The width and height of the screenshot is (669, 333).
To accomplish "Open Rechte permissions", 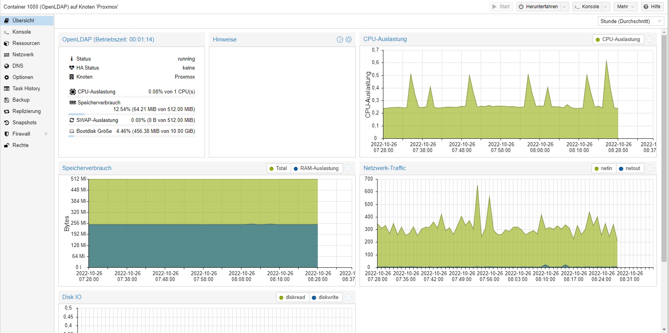I will tap(27, 145).
